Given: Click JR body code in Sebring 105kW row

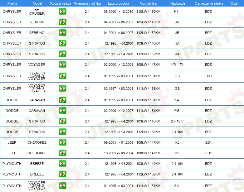Looking at the screenshot, I should (x=177, y=22).
